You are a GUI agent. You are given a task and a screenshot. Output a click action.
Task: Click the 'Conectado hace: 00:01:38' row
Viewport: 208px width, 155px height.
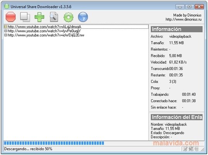coord(173,101)
